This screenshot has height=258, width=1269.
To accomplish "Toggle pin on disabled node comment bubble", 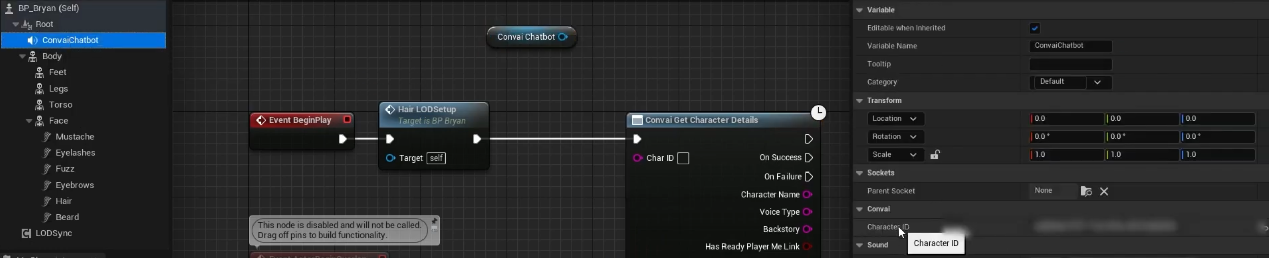I will pyautogui.click(x=434, y=221).
